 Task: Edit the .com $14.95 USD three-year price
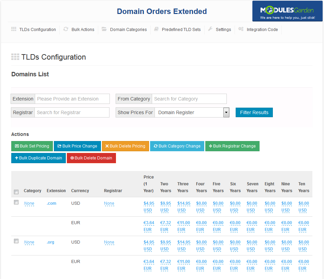pyautogui.click(x=184, y=206)
